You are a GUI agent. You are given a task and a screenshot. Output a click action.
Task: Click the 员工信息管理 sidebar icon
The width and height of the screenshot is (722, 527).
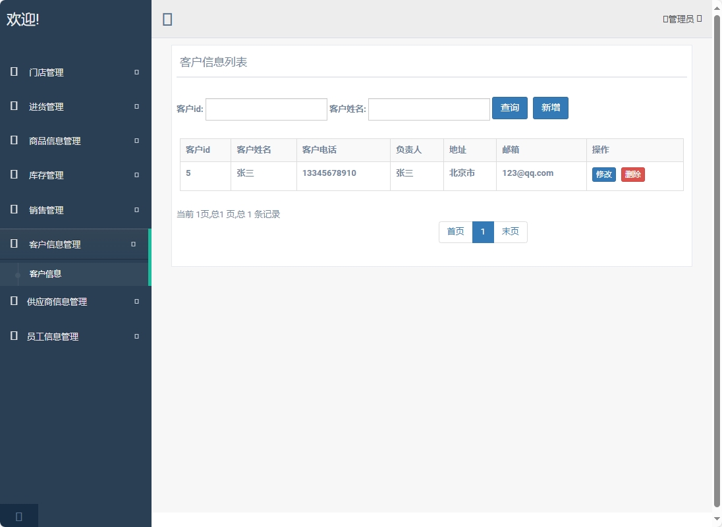pyautogui.click(x=13, y=336)
